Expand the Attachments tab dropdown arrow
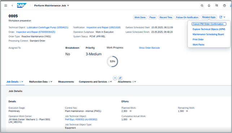The image size is (232, 133). 135,82
